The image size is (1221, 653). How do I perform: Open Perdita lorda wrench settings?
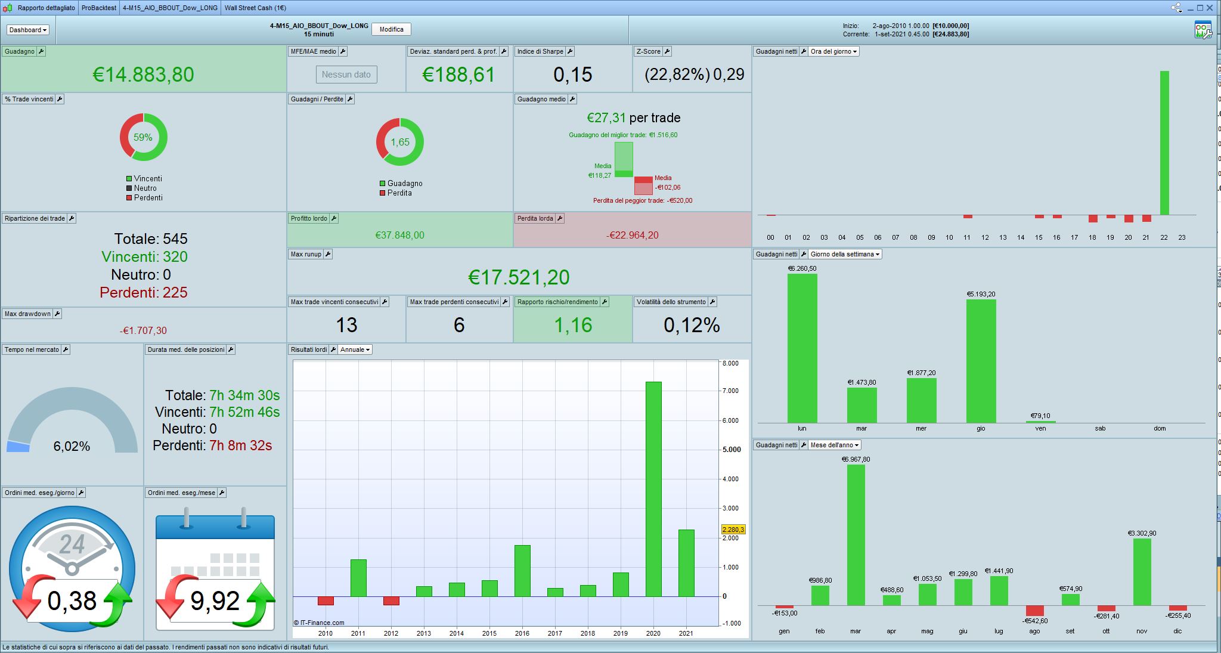[560, 218]
